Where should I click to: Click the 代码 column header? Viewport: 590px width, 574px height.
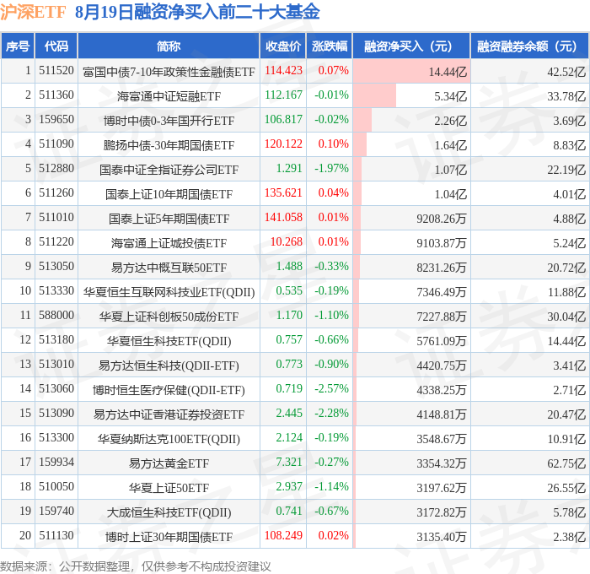pos(56,46)
